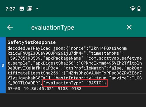Tap the 7:37 clock in status bar
This screenshot has height=107, width=146.
[x=10, y=9]
